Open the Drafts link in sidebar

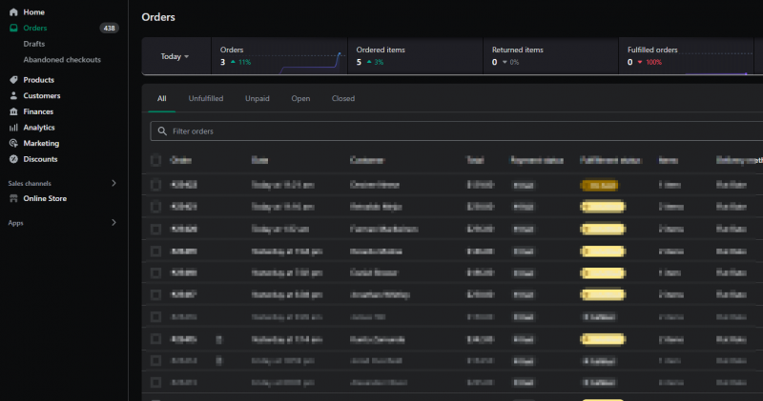click(34, 44)
